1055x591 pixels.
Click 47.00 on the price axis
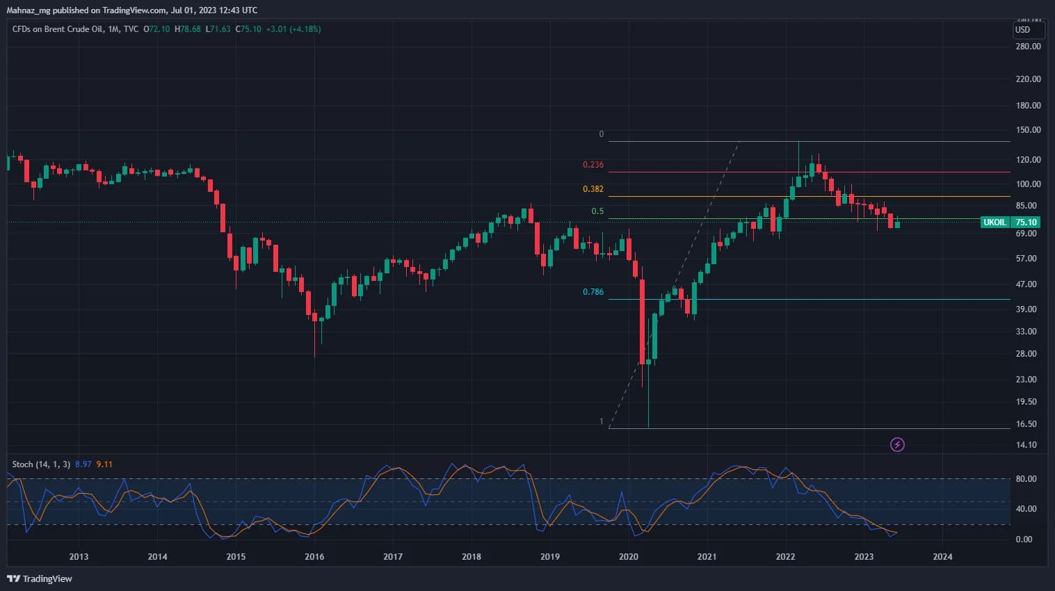[x=1026, y=284]
